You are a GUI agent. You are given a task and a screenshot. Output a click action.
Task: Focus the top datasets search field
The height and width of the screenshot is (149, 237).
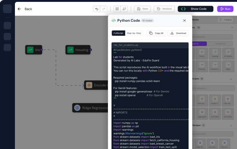click(x=212, y=37)
